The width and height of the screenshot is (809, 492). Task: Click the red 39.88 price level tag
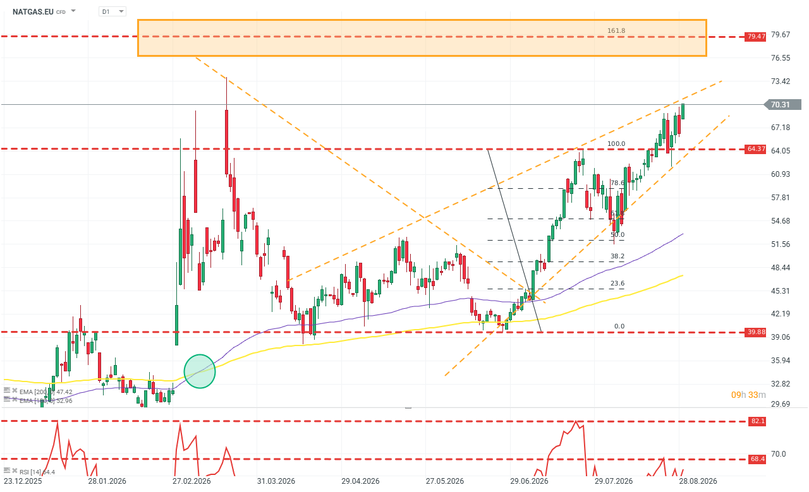(756, 332)
